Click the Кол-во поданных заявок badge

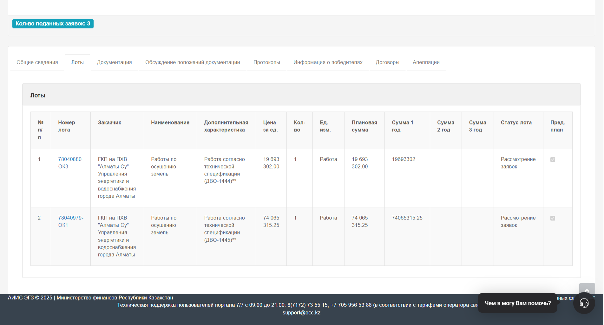click(x=53, y=24)
